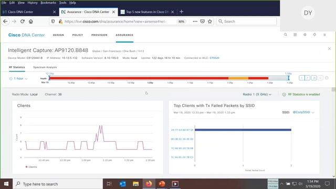Expand the 1 hour time range dropdown
The width and height of the screenshot is (336, 189).
pos(18,79)
